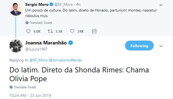The width and height of the screenshot is (173, 99).
Task: Click the reply bubble icon on Moro's tweet
Action: [x=28, y=31]
